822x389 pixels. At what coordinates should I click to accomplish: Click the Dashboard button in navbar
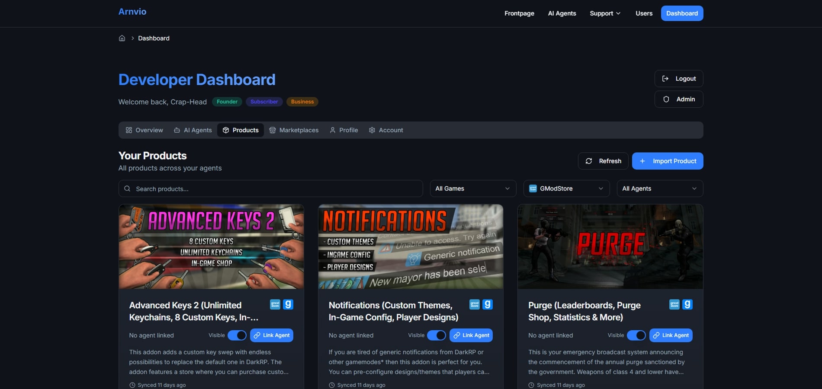682,13
